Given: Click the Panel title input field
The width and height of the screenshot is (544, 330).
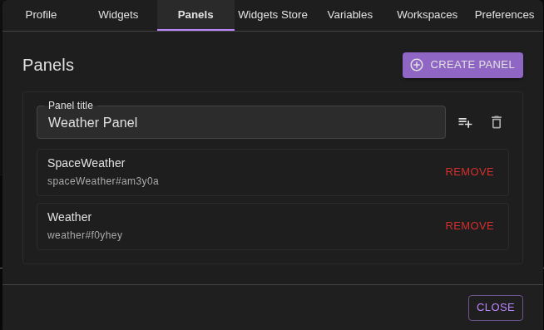Looking at the screenshot, I should tap(241, 122).
